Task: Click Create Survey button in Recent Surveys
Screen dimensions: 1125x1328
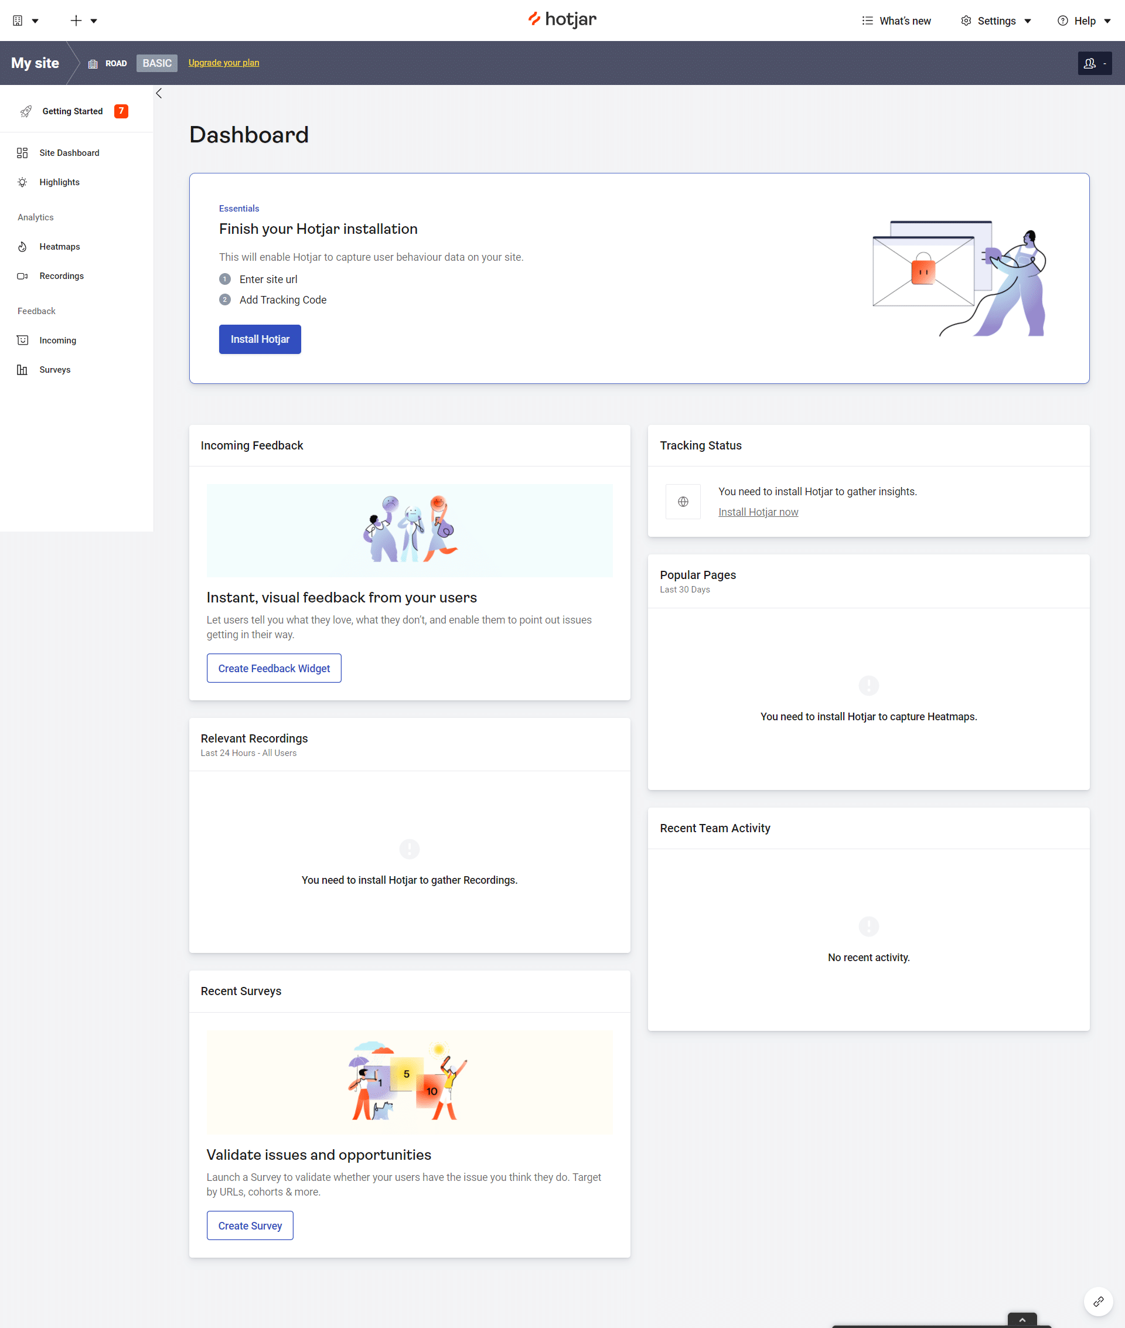Action: (x=249, y=1225)
